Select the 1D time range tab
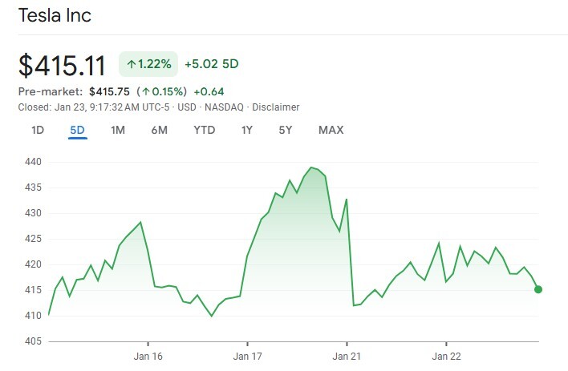This screenshot has height=371, width=568. (38, 130)
